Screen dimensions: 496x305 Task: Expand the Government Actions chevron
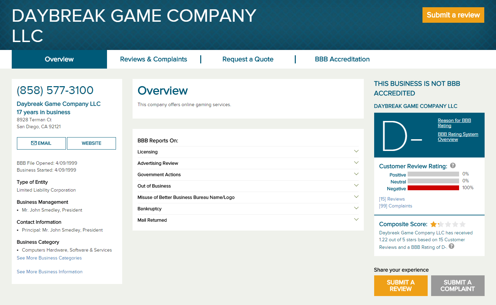(356, 174)
